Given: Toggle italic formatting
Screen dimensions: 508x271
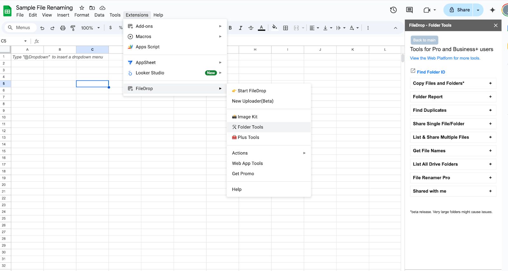Looking at the screenshot, I should pyautogui.click(x=240, y=28).
